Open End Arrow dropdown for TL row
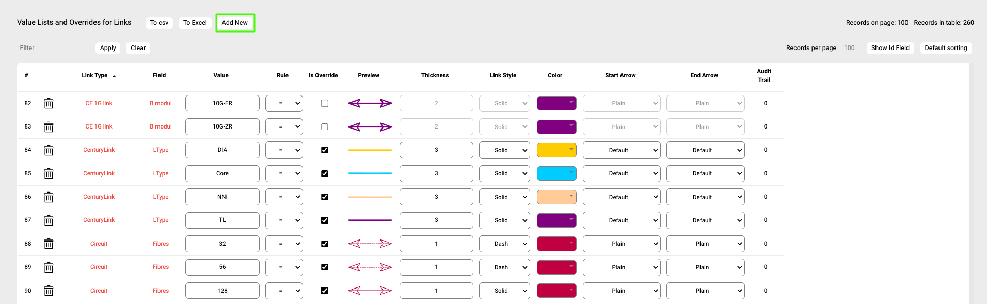The height and width of the screenshot is (304, 987). (705, 220)
